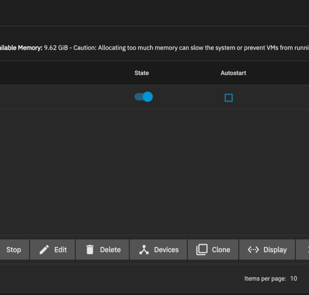Enable the Autostart checkbox
309x295 pixels.
229,98
